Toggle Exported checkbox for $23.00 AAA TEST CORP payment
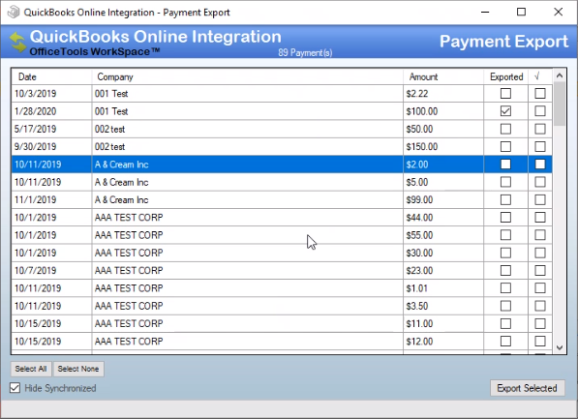 (x=505, y=271)
